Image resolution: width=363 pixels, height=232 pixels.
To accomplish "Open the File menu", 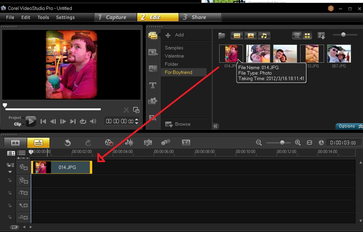I will tap(10, 17).
